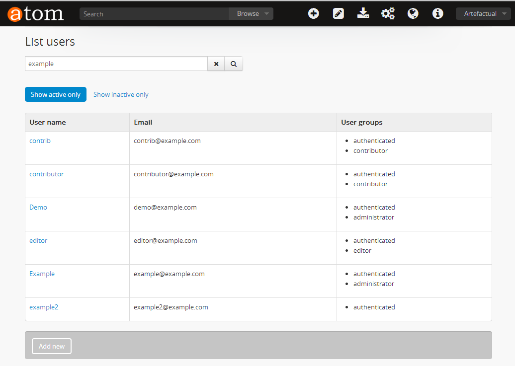The height and width of the screenshot is (366, 515).
Task: Click the AtoM logo
Action: point(35,14)
